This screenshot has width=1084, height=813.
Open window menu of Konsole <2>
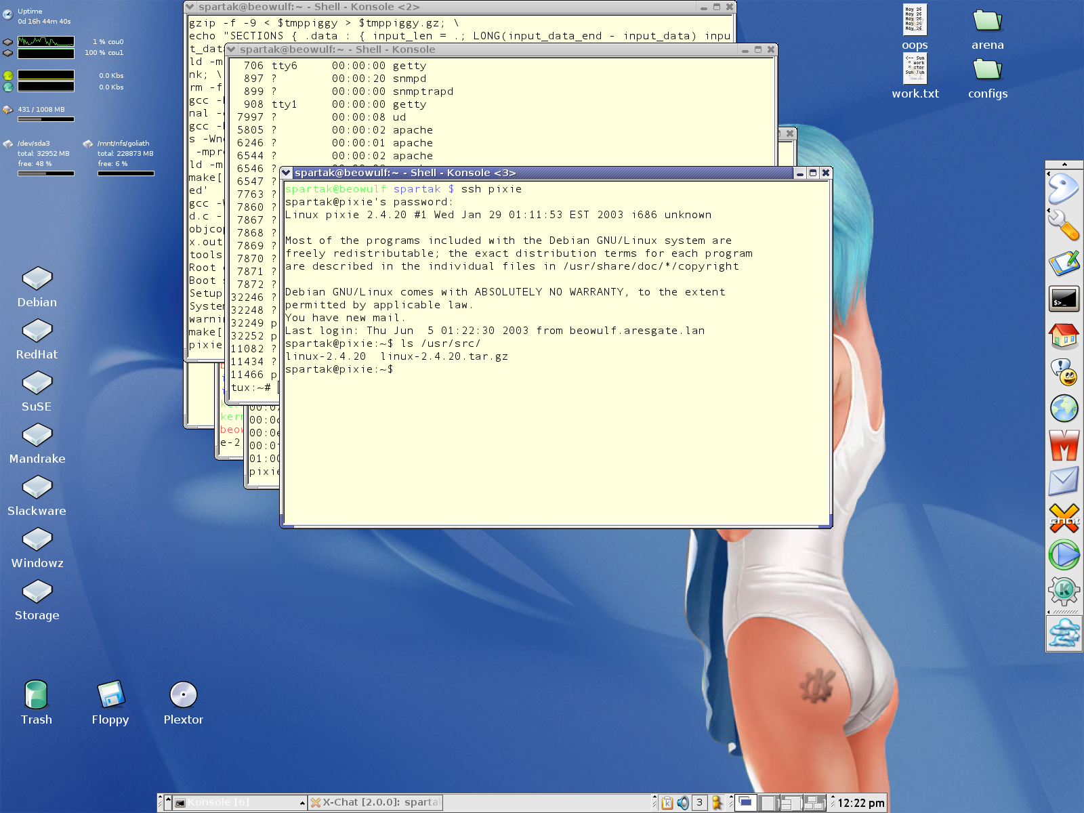[x=190, y=7]
